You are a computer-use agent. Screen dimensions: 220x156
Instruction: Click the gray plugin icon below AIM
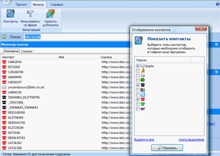click(x=143, y=75)
